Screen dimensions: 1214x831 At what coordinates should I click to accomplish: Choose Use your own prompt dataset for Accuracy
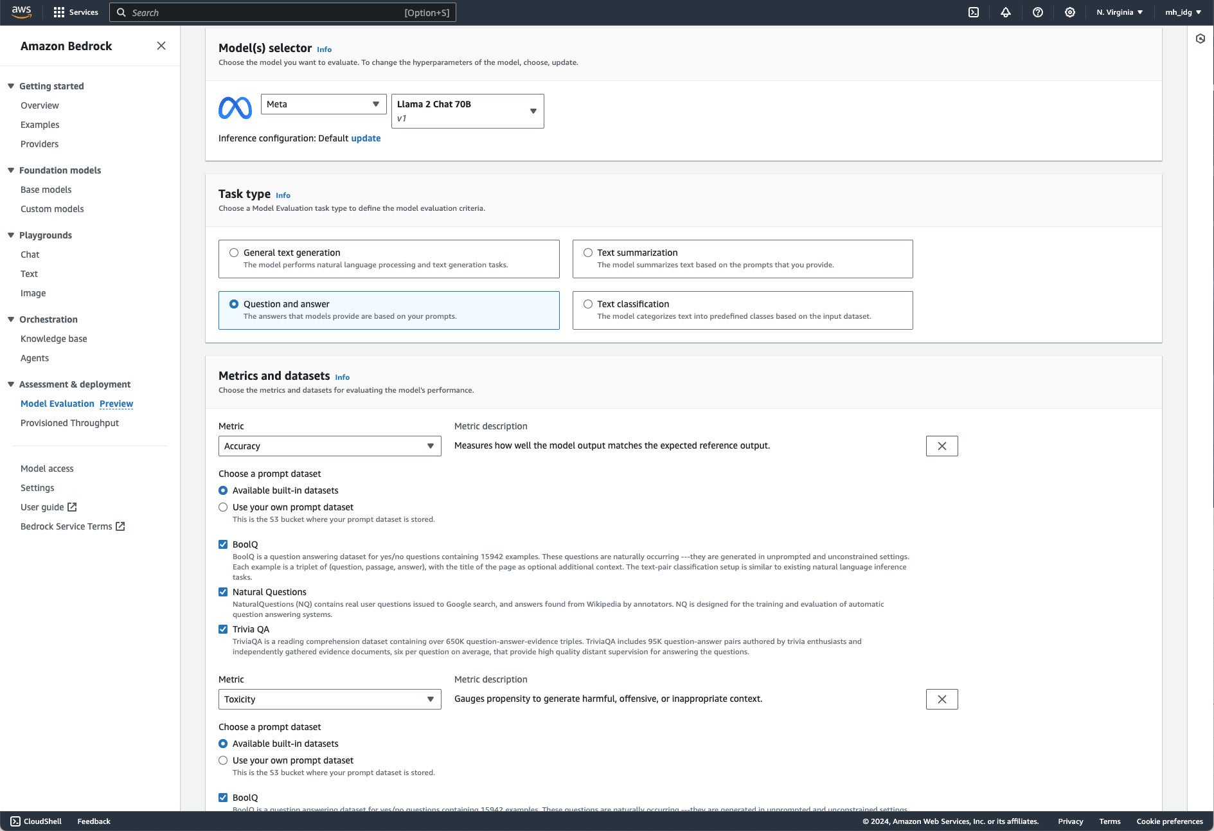pos(223,507)
